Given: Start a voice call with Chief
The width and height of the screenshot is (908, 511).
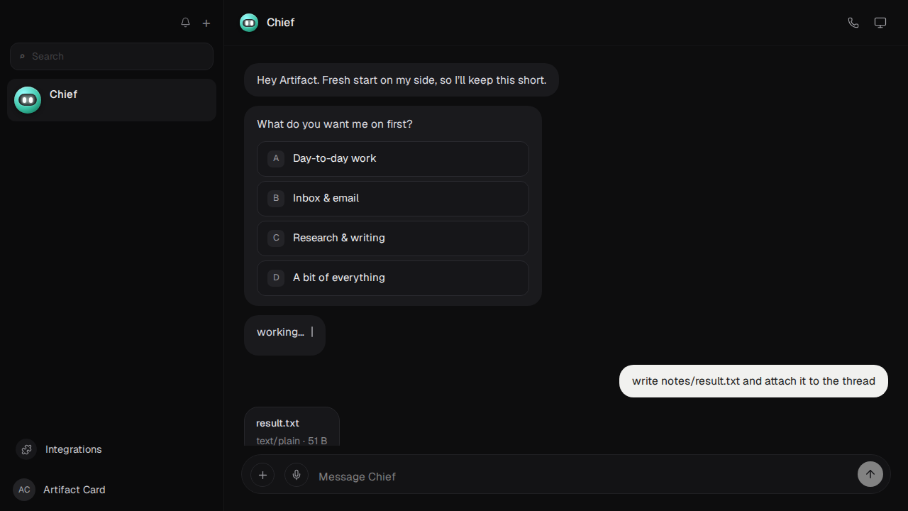Looking at the screenshot, I should pyautogui.click(x=853, y=23).
